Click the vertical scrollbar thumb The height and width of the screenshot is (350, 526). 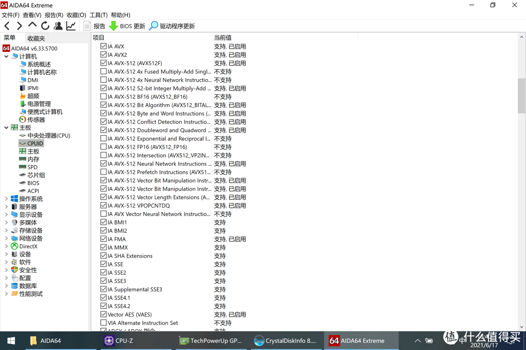pos(521,96)
